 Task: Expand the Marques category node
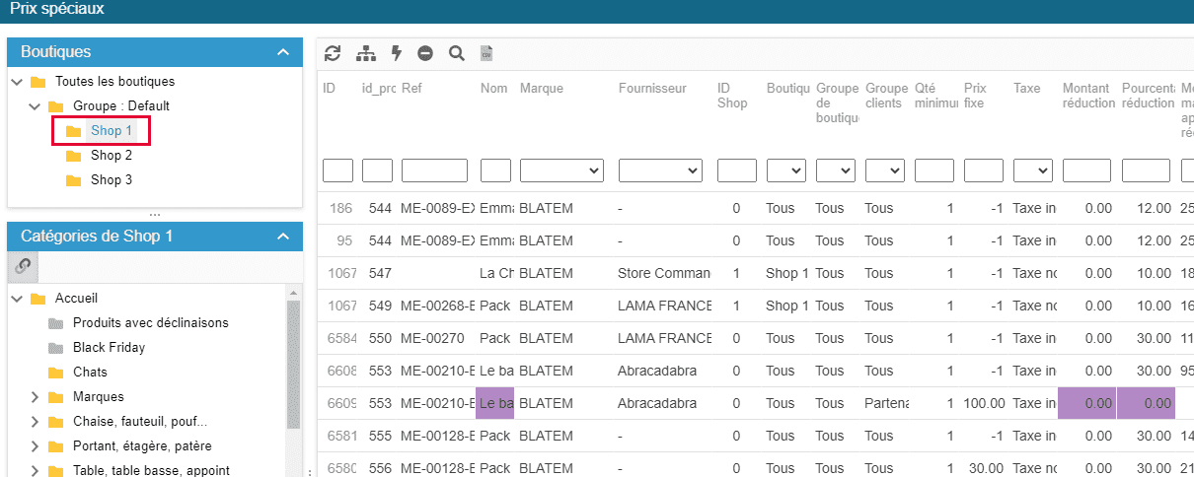[35, 396]
